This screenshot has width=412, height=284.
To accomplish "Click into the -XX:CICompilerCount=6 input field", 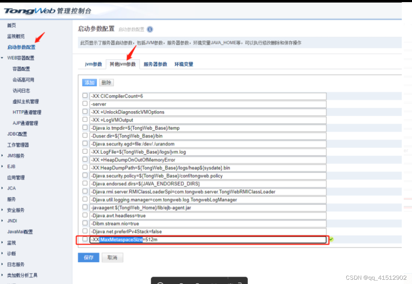I will click(x=208, y=96).
